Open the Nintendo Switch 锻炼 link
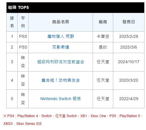 coord(60,99)
